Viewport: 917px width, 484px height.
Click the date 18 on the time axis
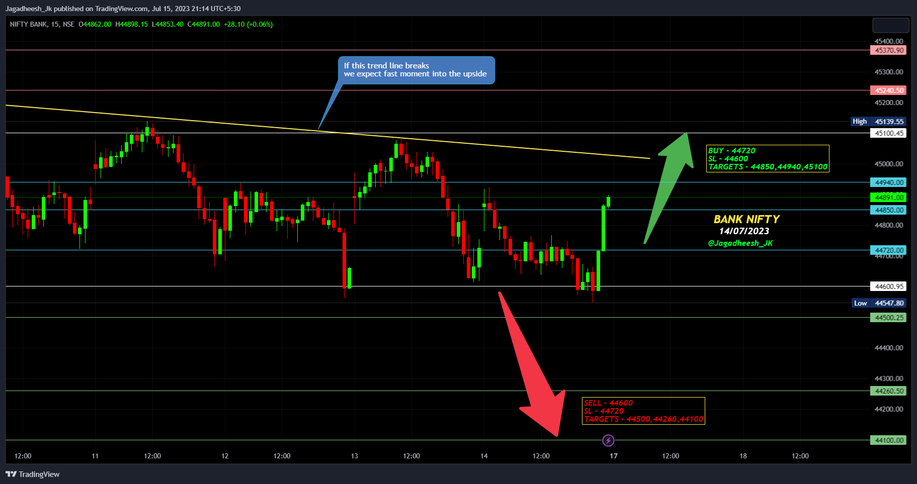743,456
